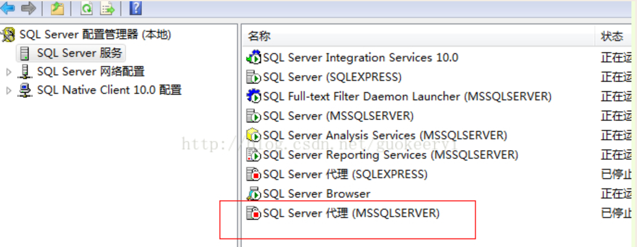
Task: Click the SQL Server 网络配置 node icon
Action: pyautogui.click(x=25, y=72)
